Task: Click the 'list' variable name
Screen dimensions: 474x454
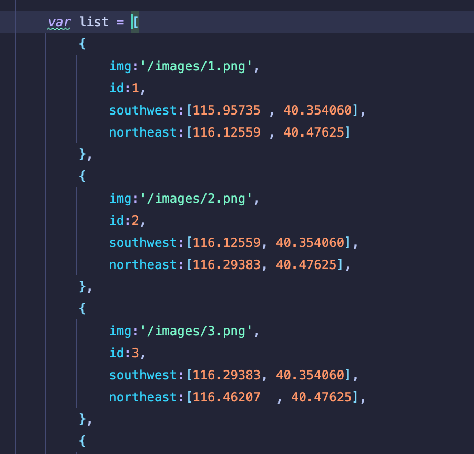Action: pos(94,22)
